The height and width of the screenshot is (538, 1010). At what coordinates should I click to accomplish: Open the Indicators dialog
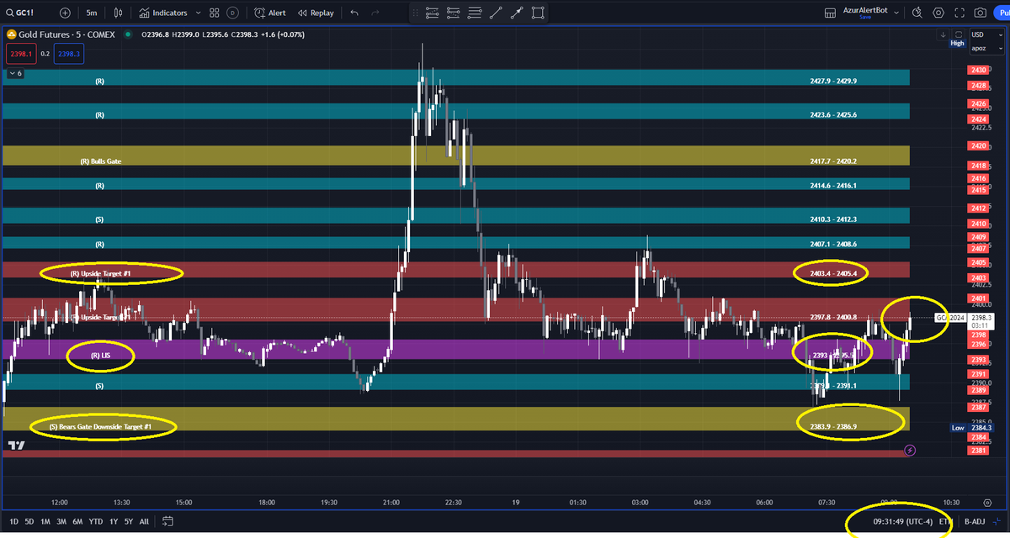(163, 13)
